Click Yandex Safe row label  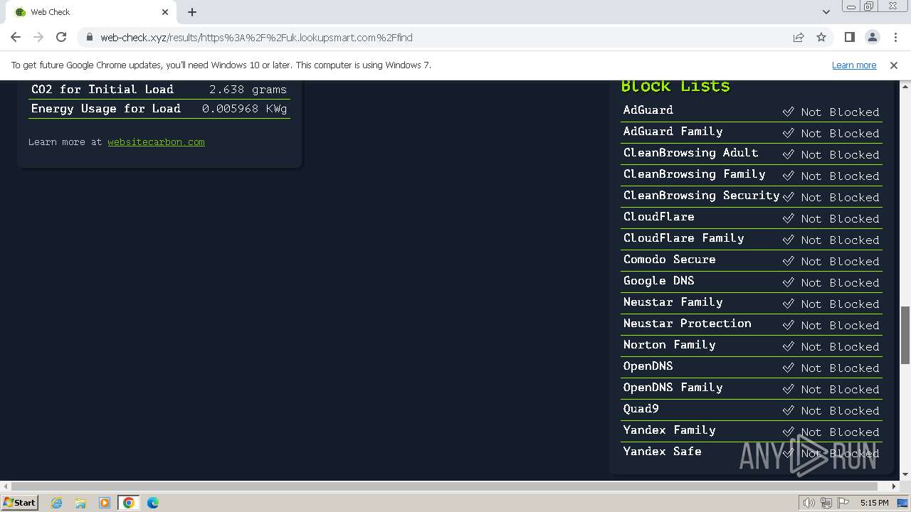coord(663,452)
